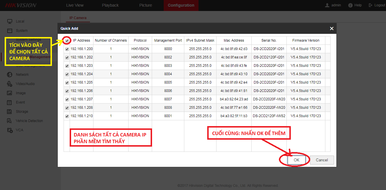Switch to the Live View tab

point(75,5)
